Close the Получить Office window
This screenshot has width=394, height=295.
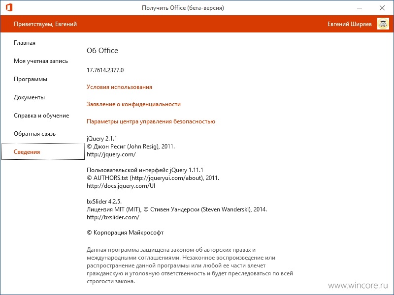(382, 8)
